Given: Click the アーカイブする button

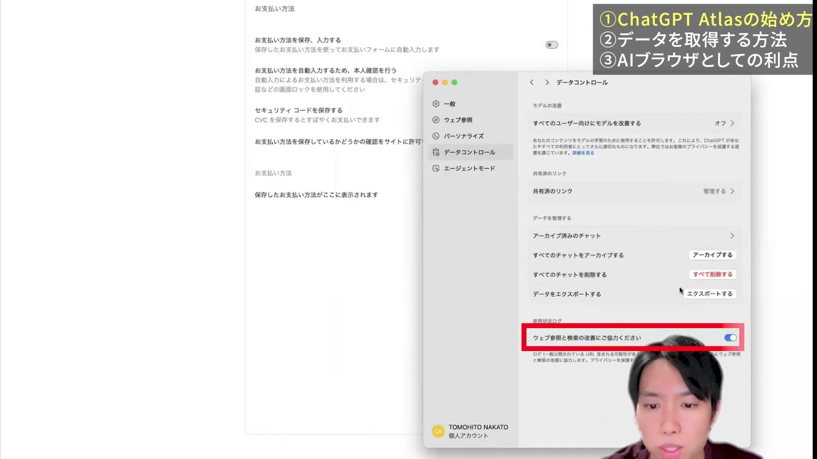Looking at the screenshot, I should pos(713,255).
